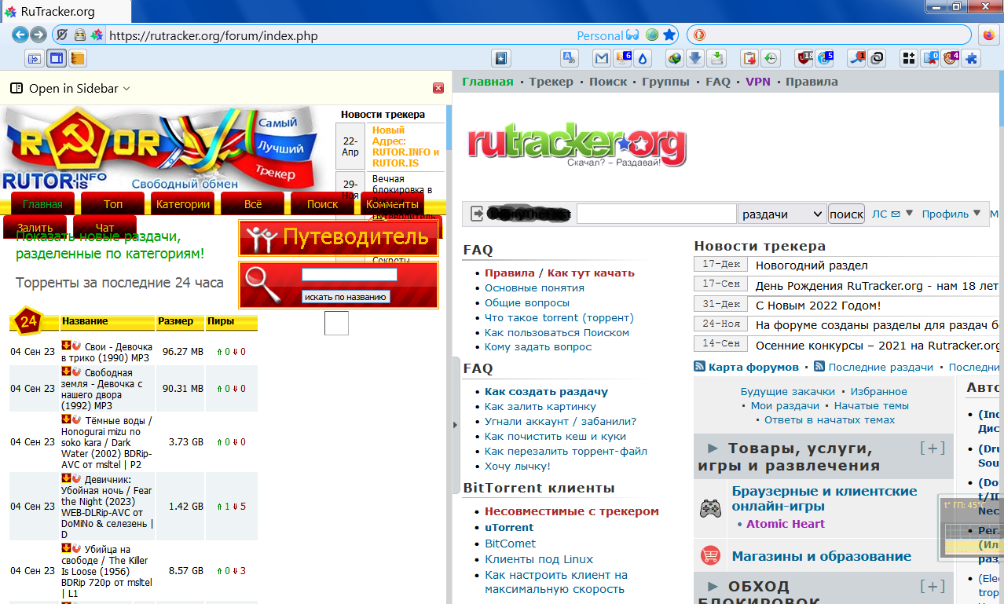
Task: Click the chain link extension icon
Action: pyautogui.click(x=878, y=58)
